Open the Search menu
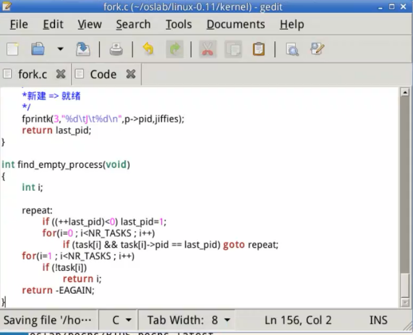Screen dimensions: 413x335 click(x=133, y=25)
